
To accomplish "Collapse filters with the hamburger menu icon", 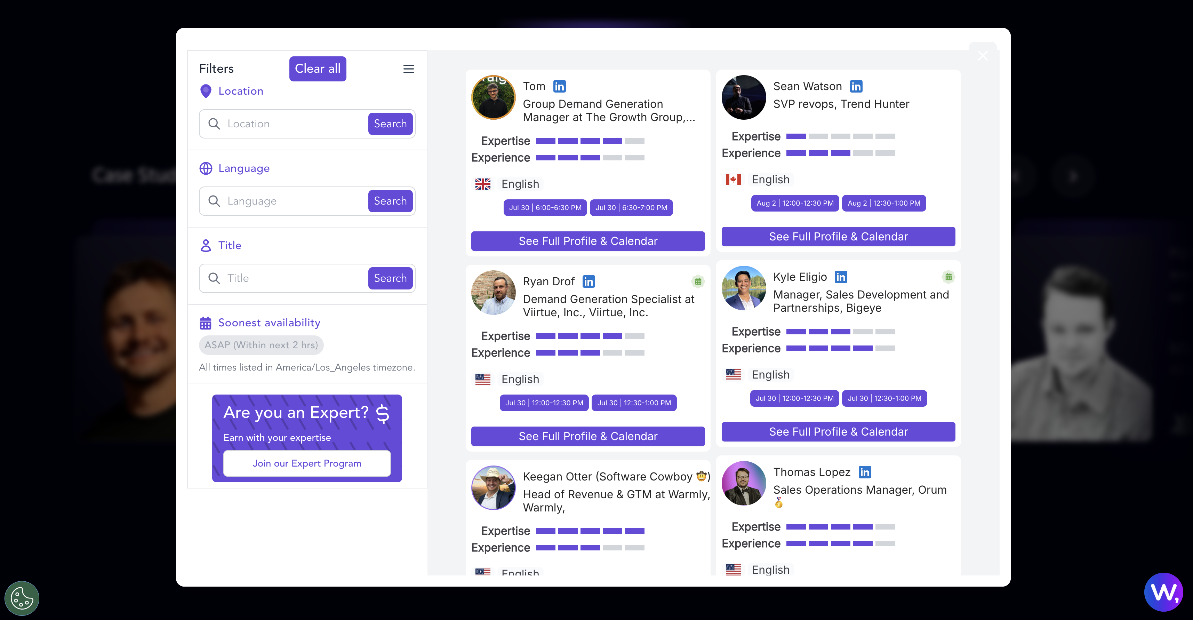I will click(x=408, y=69).
